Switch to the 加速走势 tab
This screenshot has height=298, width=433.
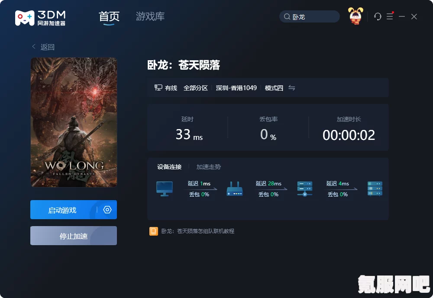click(x=209, y=167)
